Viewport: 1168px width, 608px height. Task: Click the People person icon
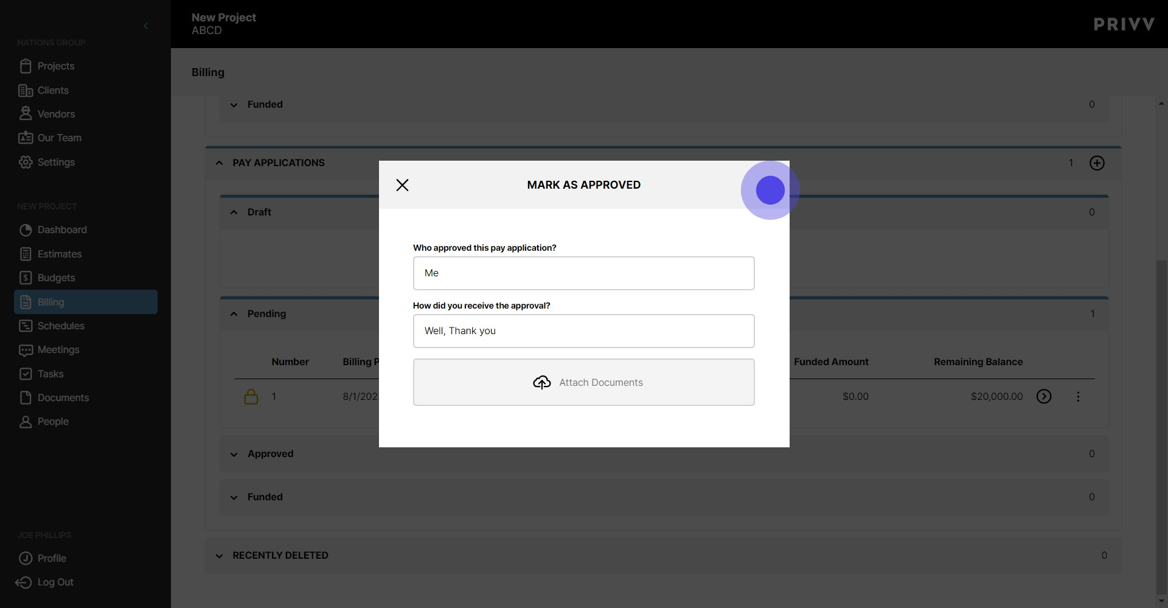(x=26, y=422)
